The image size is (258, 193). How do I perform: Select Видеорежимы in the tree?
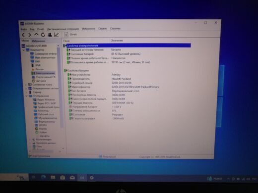click(45, 122)
